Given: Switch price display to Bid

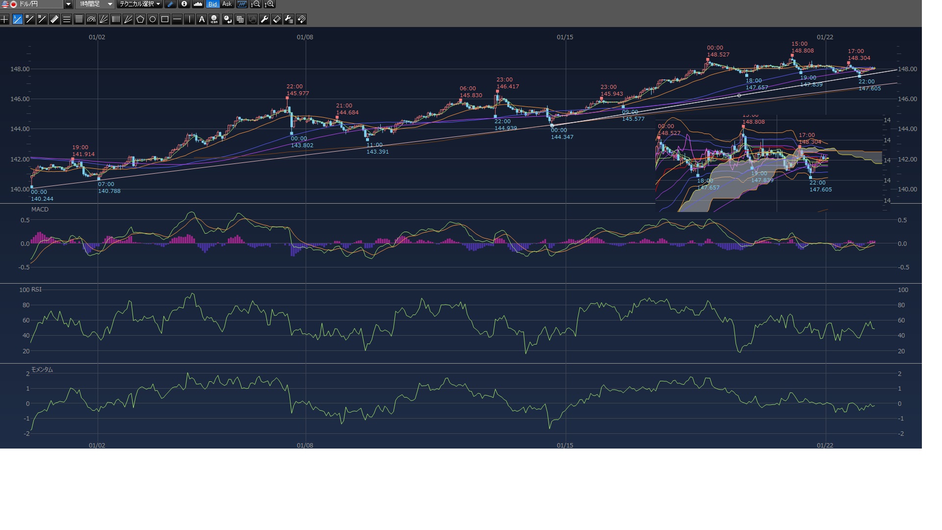Looking at the screenshot, I should (x=212, y=4).
